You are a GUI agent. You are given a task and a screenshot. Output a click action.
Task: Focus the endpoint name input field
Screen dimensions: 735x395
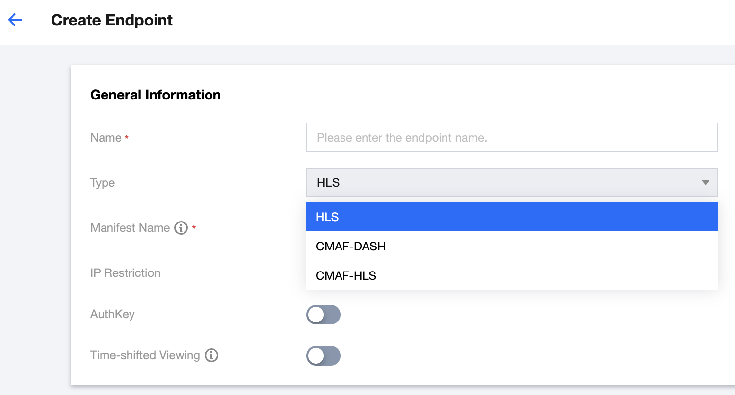[x=512, y=137]
